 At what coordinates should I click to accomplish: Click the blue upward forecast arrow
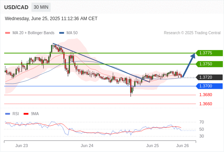[x=189, y=65]
